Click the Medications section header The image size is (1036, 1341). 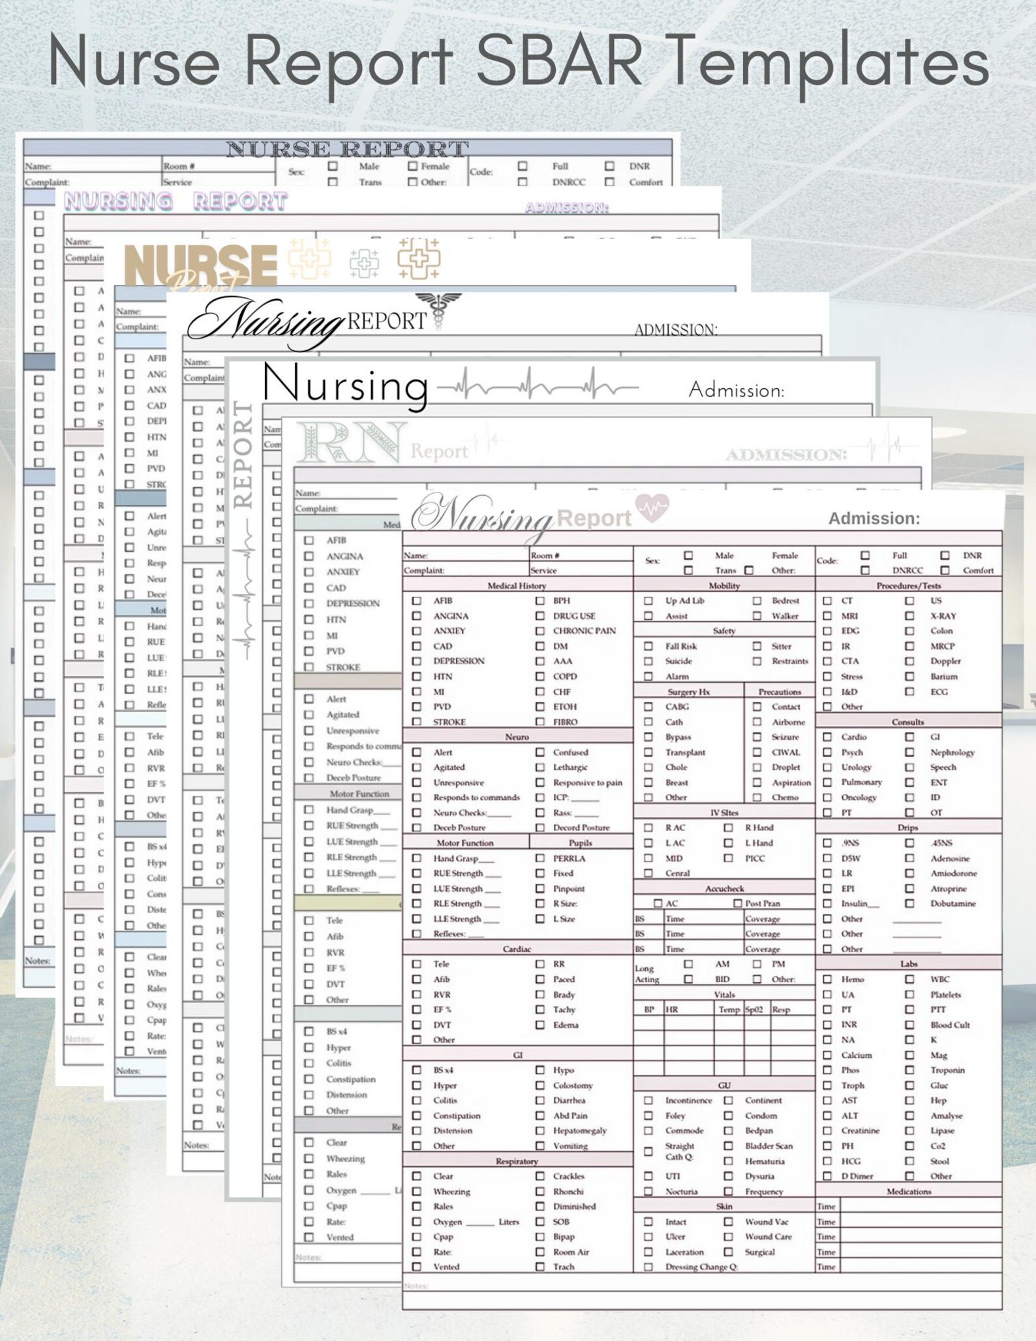(x=908, y=1191)
